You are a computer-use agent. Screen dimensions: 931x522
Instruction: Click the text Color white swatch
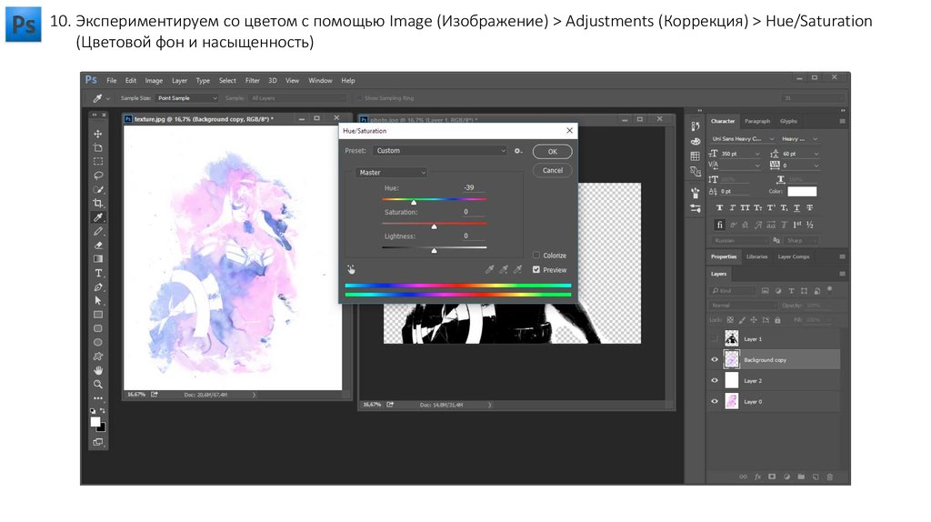pos(802,191)
